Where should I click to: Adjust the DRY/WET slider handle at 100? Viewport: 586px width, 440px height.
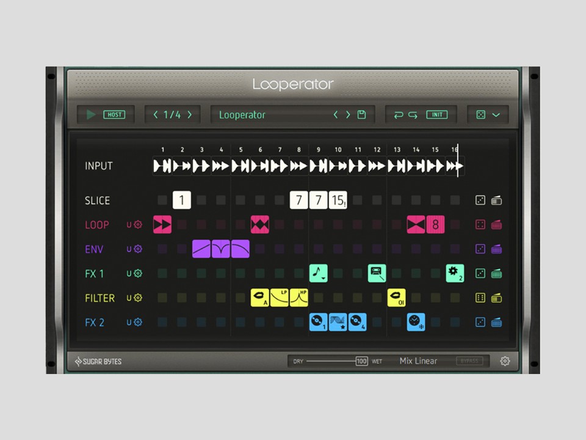pyautogui.click(x=361, y=361)
